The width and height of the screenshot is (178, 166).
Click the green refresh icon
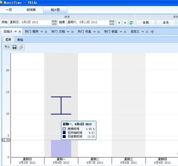131,23
